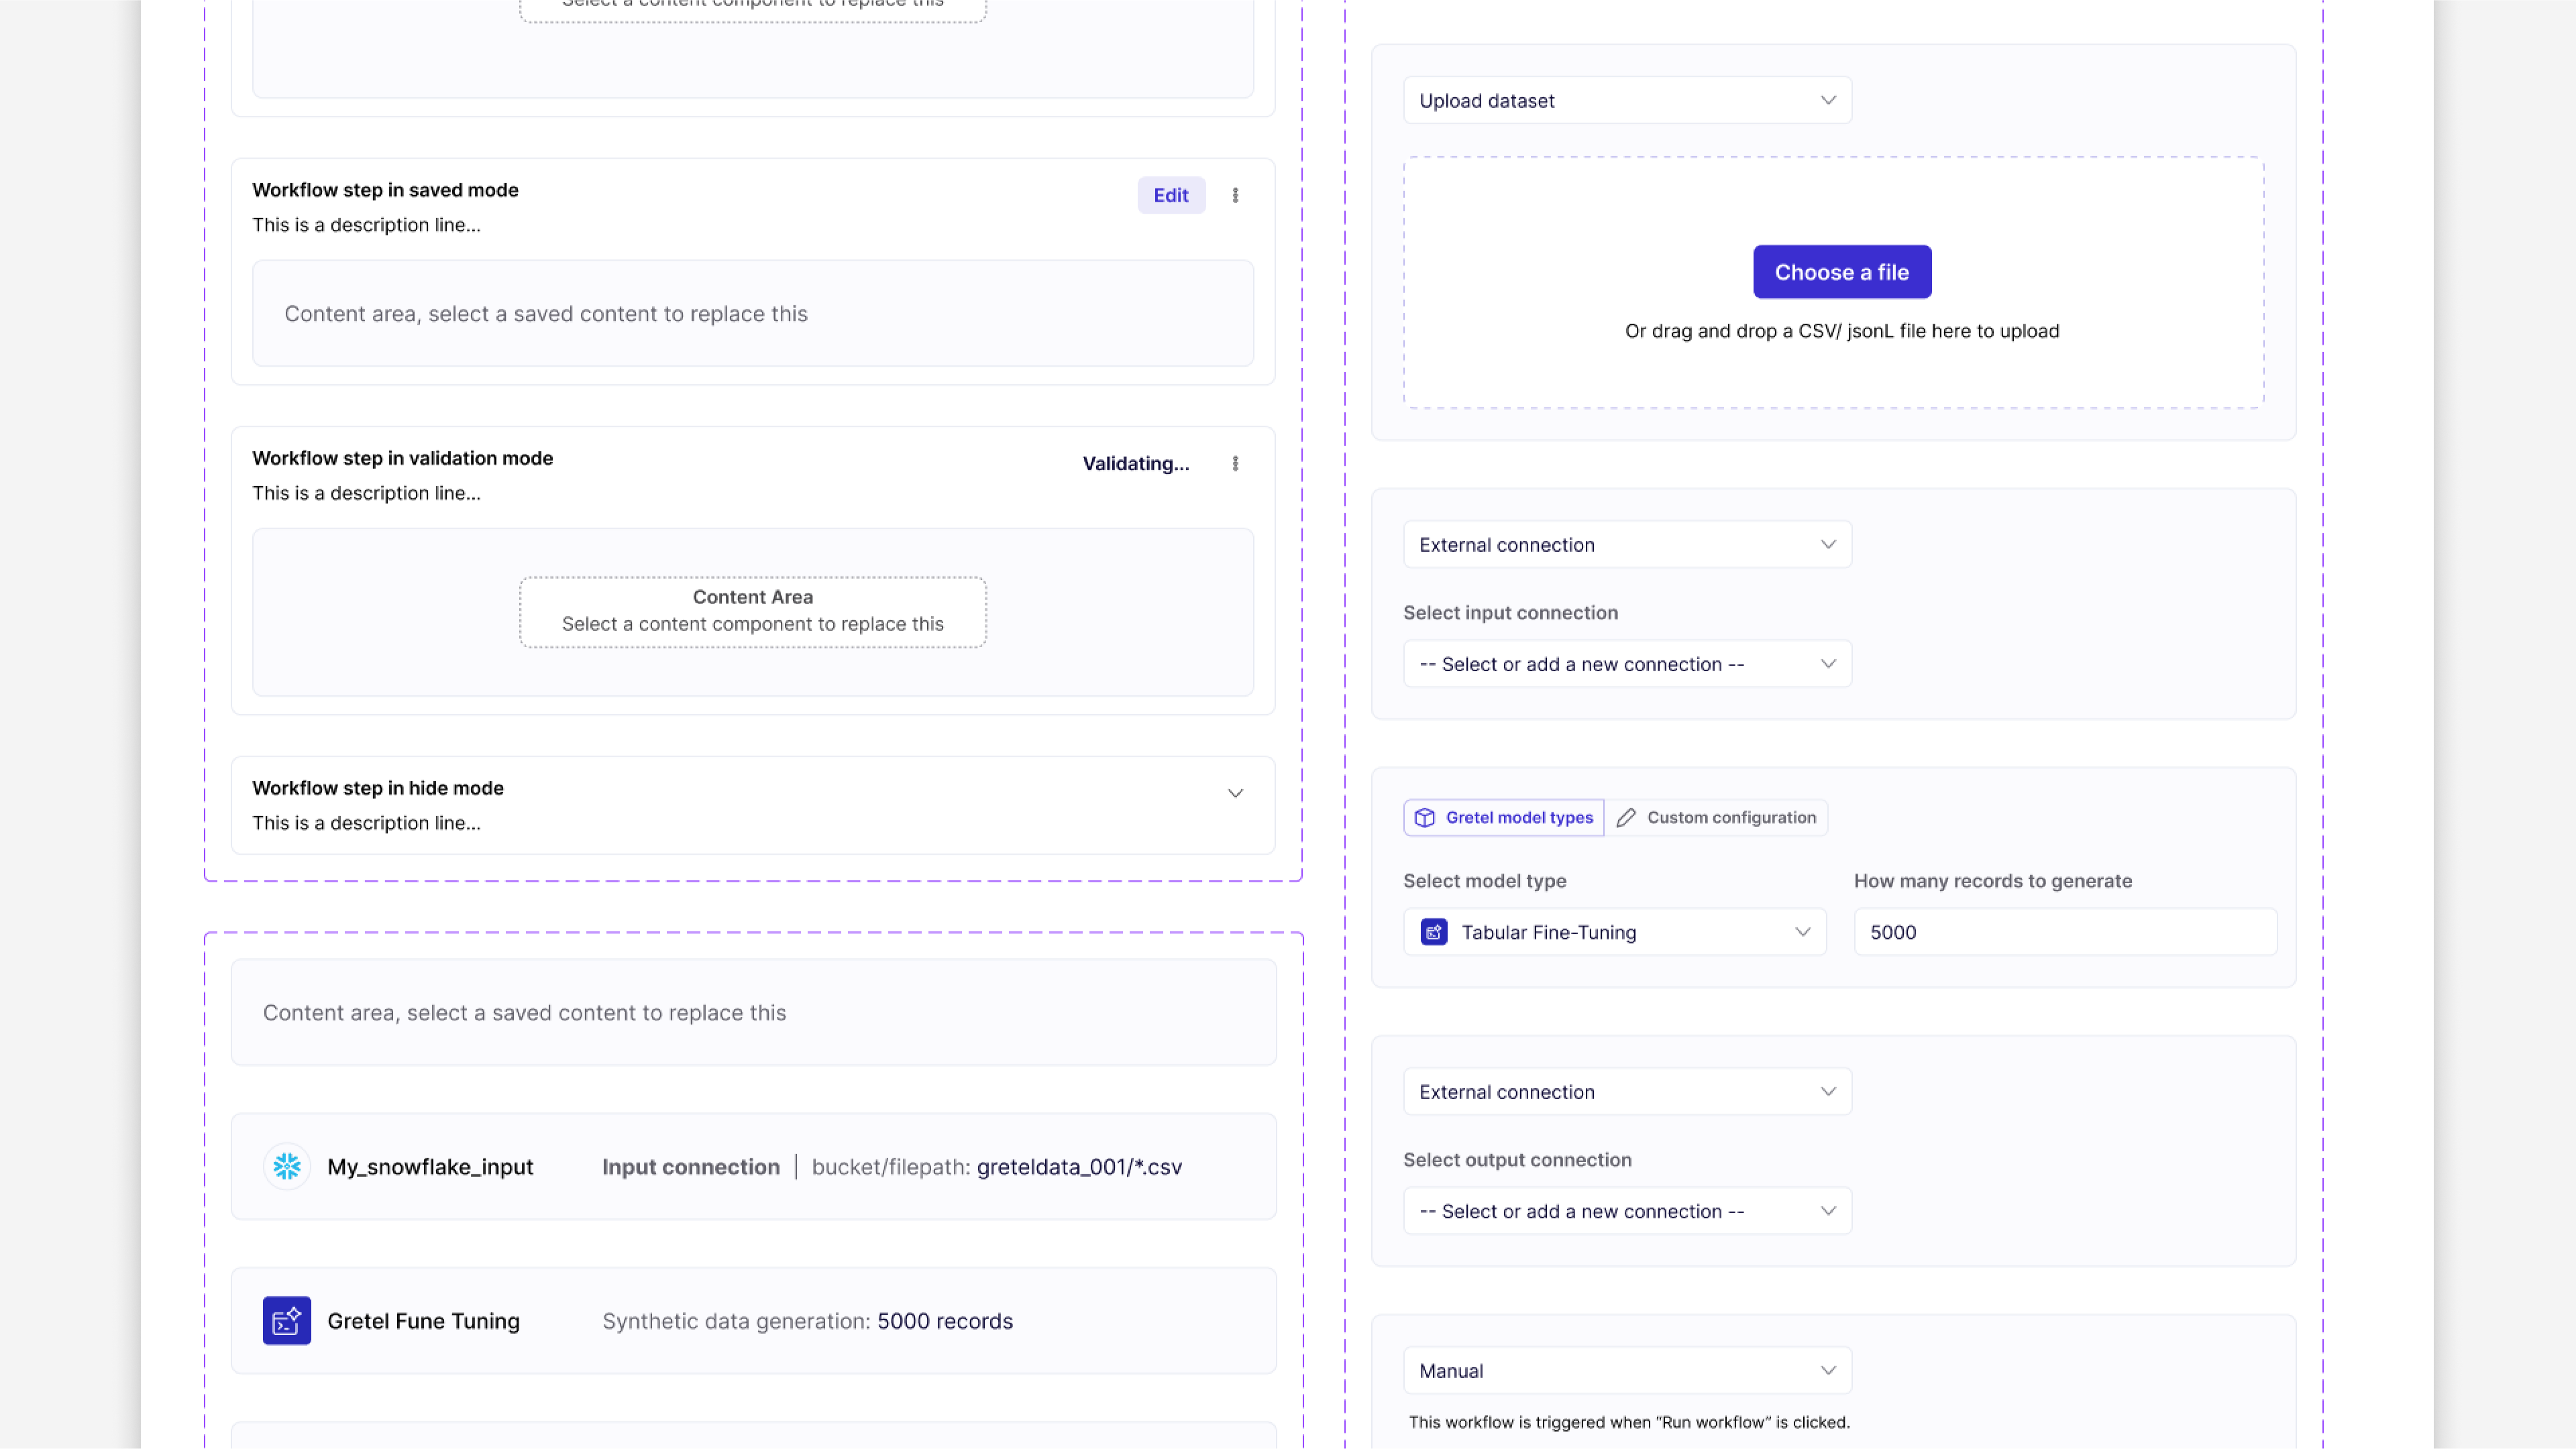Viewport: 2576px width, 1449px height.
Task: Click the records to generate input field
Action: 2065,932
